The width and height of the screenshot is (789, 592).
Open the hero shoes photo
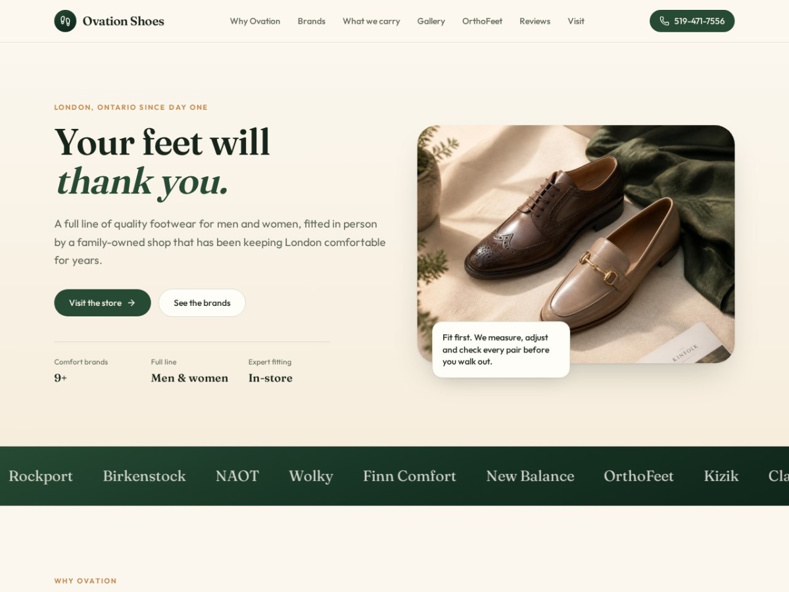pos(576,244)
